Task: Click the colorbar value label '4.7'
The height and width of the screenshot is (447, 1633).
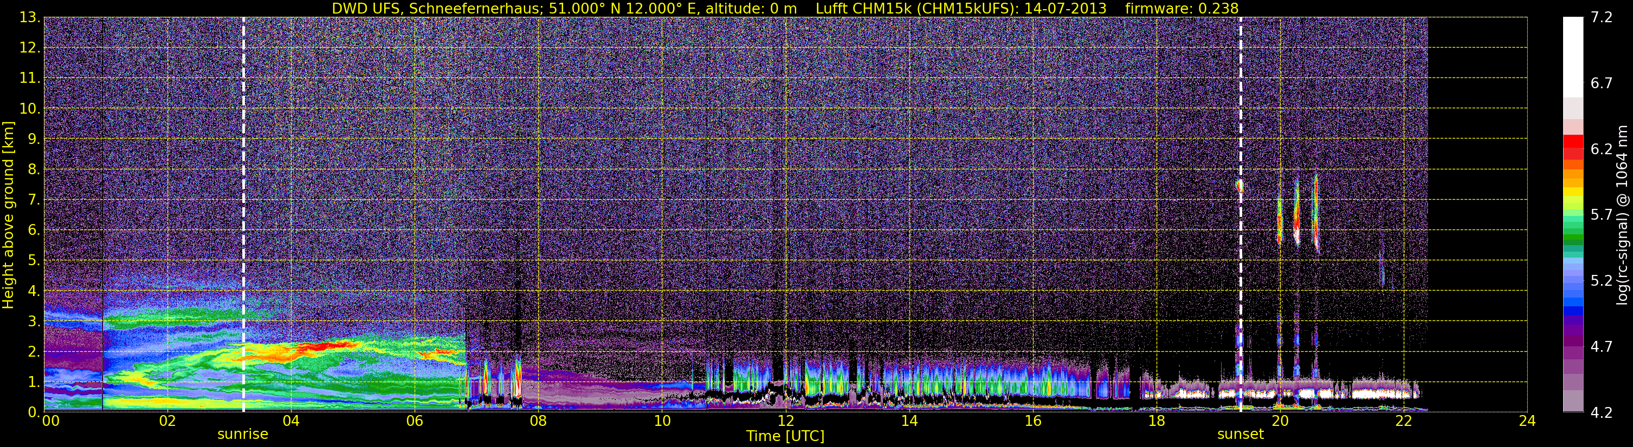Action: 1602,347
